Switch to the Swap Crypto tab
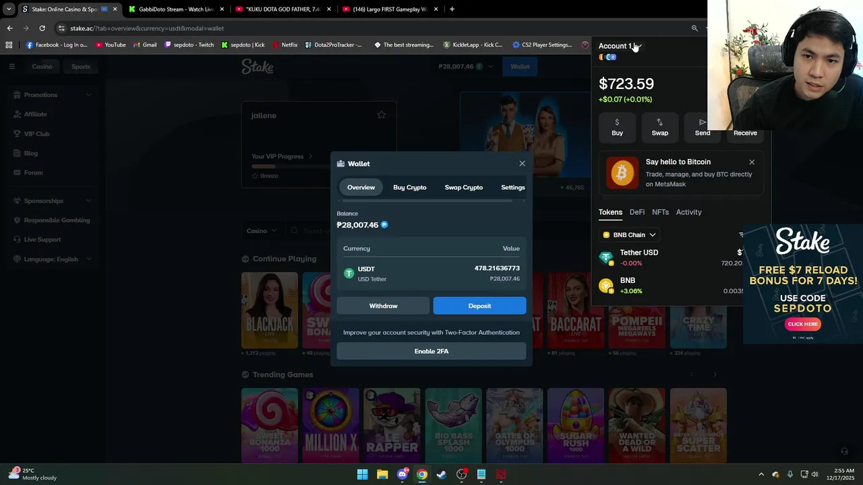Image resolution: width=863 pixels, height=485 pixels. tap(464, 187)
